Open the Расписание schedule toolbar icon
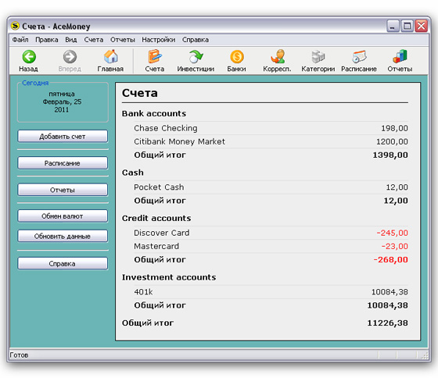This screenshot has width=438, height=378. tap(359, 57)
